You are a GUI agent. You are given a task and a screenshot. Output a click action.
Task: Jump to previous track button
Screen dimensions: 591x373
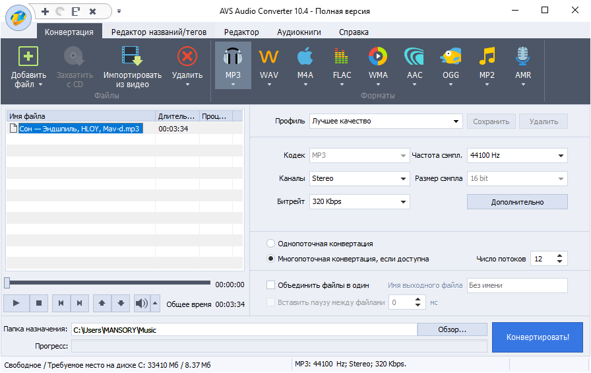click(61, 303)
